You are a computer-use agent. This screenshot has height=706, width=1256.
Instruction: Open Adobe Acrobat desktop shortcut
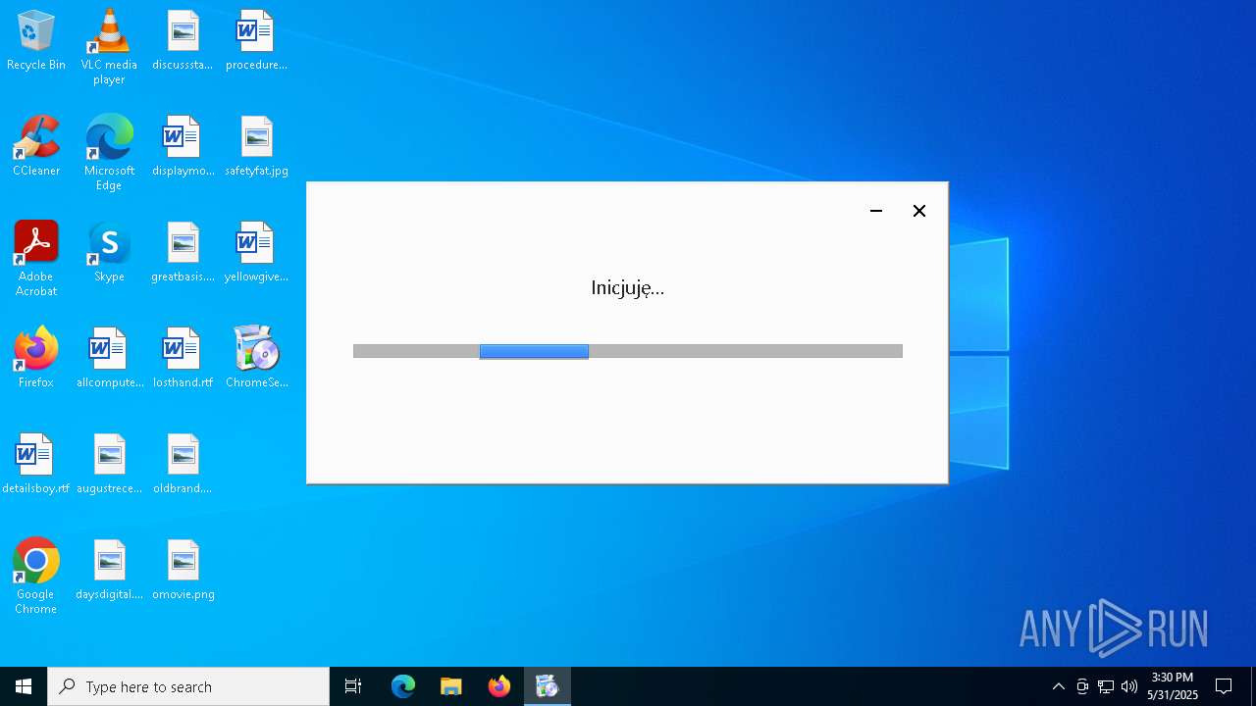(36, 259)
